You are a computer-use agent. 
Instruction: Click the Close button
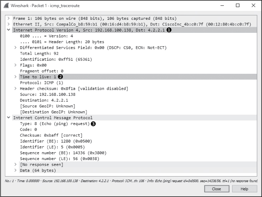coord(216,189)
